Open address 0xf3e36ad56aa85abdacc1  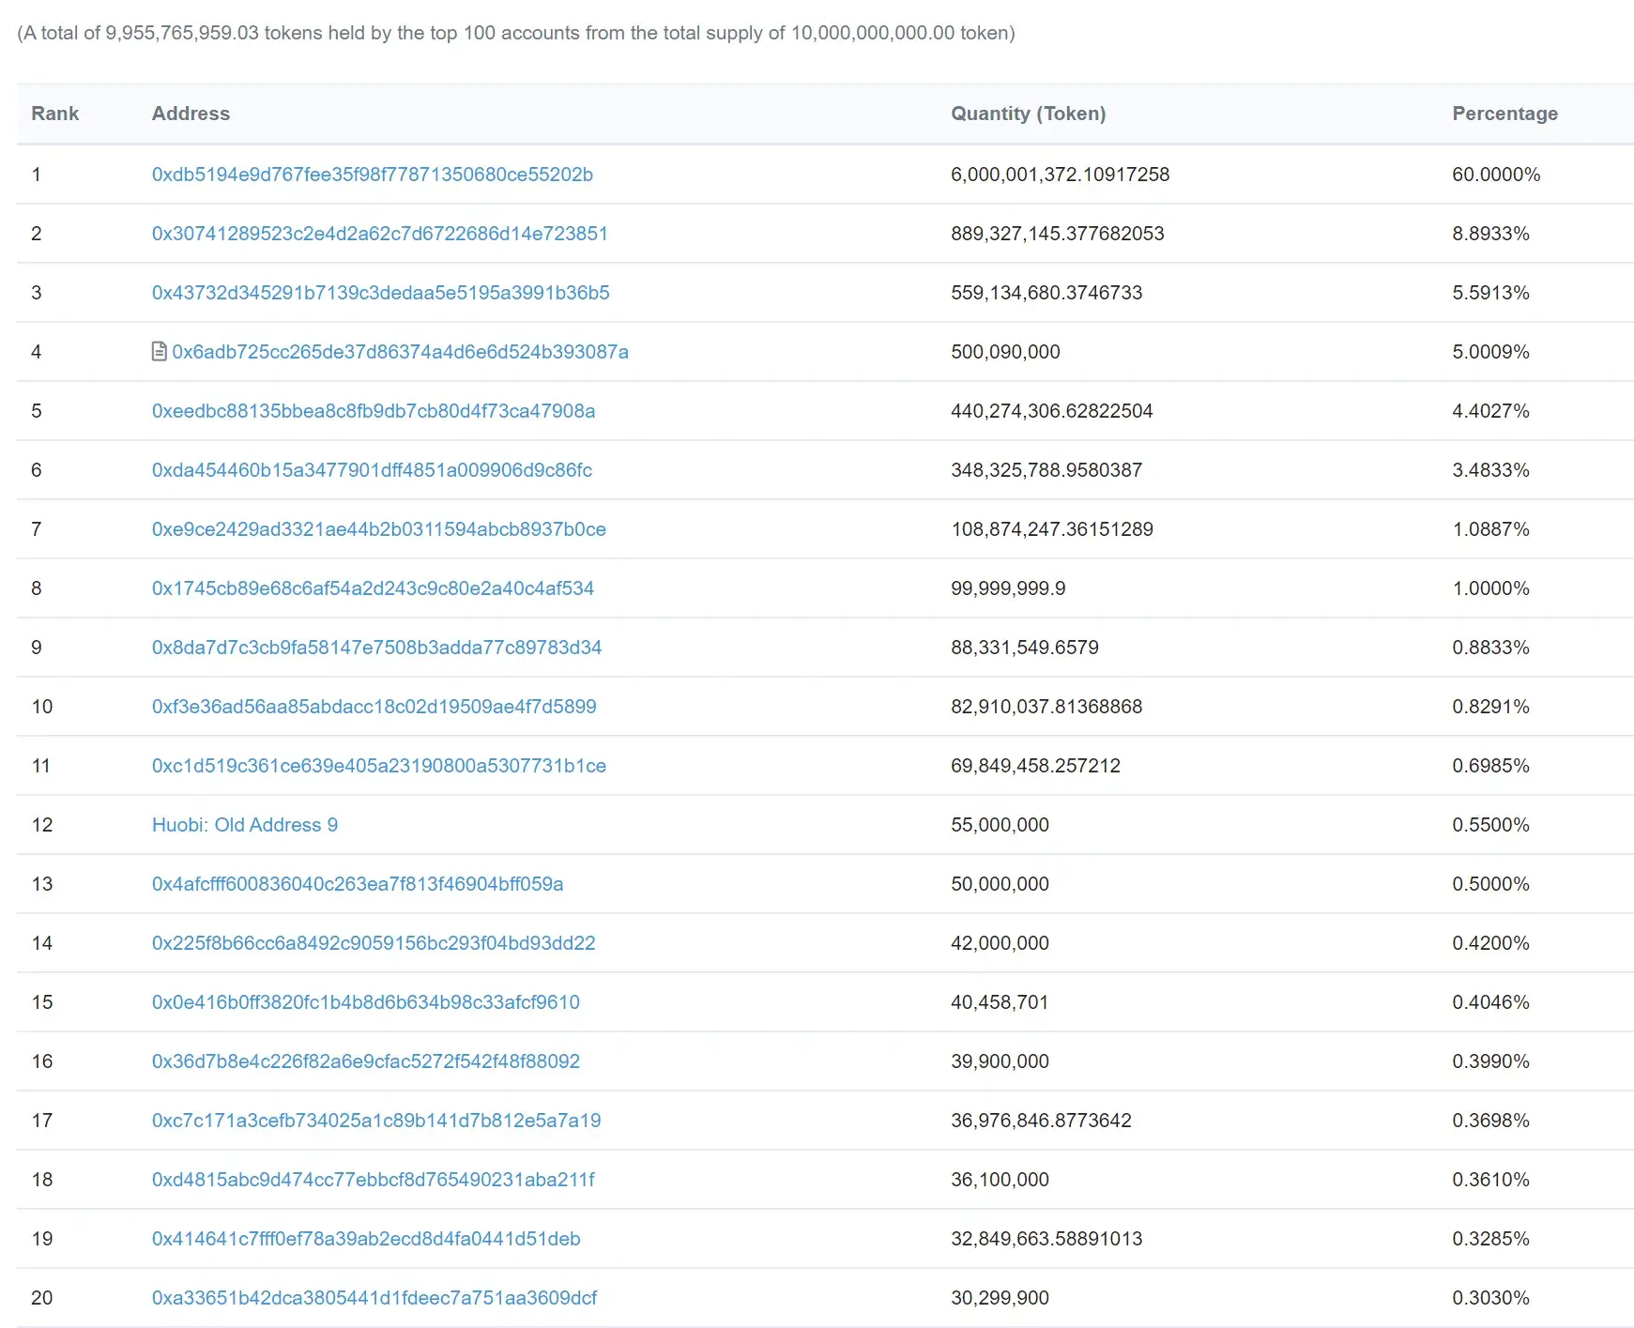(374, 707)
